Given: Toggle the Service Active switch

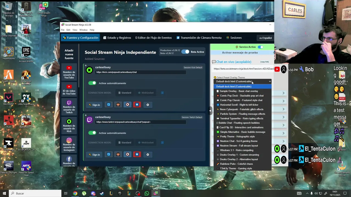Looking at the screenshot, I should 260,47.
